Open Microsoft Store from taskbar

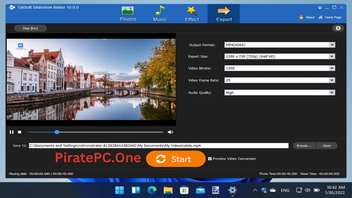(x=184, y=190)
